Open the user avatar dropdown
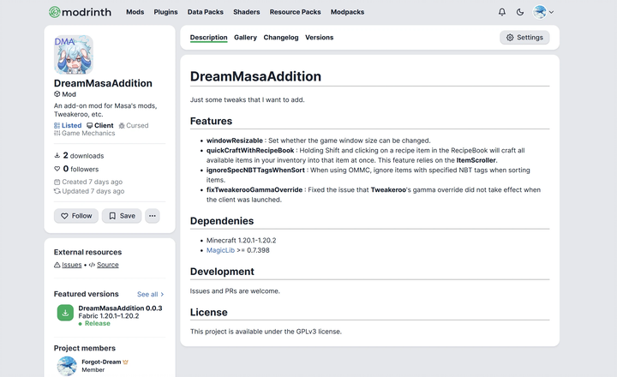617x377 pixels. click(543, 12)
